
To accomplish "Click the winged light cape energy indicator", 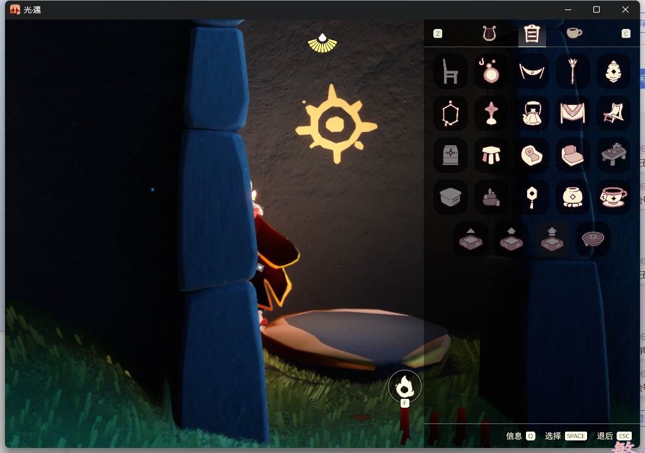I will pyautogui.click(x=322, y=43).
